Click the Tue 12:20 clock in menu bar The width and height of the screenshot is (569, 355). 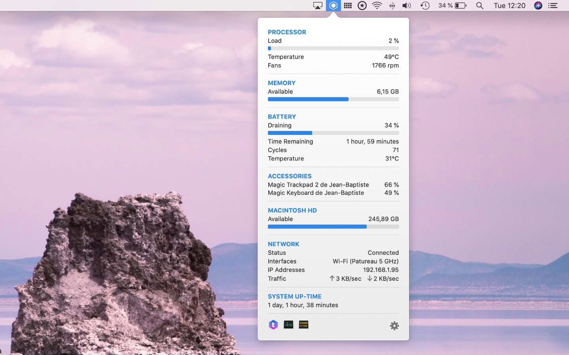[x=509, y=6]
